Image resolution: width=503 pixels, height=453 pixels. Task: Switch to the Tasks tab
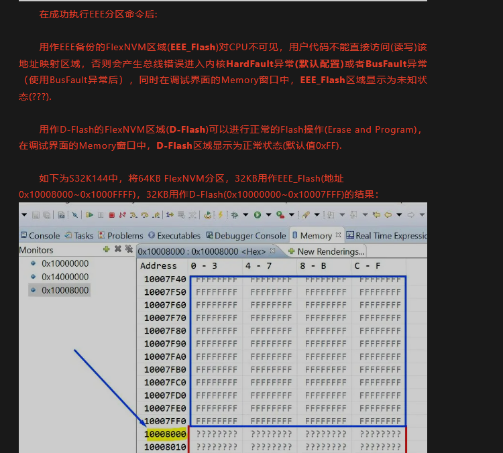tap(79, 236)
